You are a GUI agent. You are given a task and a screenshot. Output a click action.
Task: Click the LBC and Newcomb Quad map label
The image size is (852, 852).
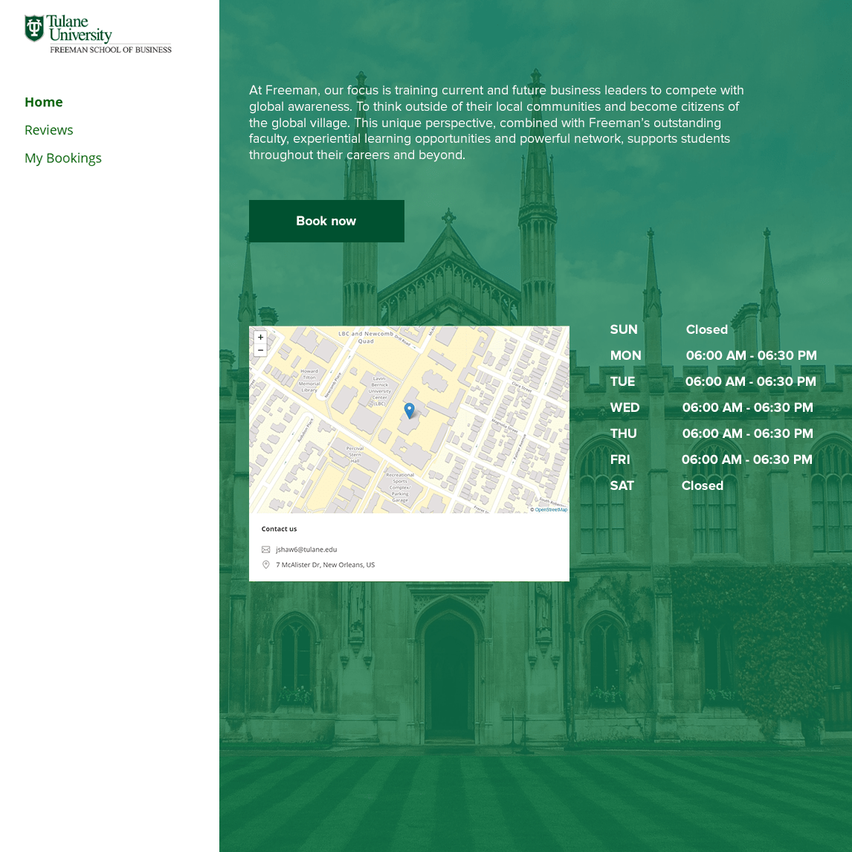[366, 338]
